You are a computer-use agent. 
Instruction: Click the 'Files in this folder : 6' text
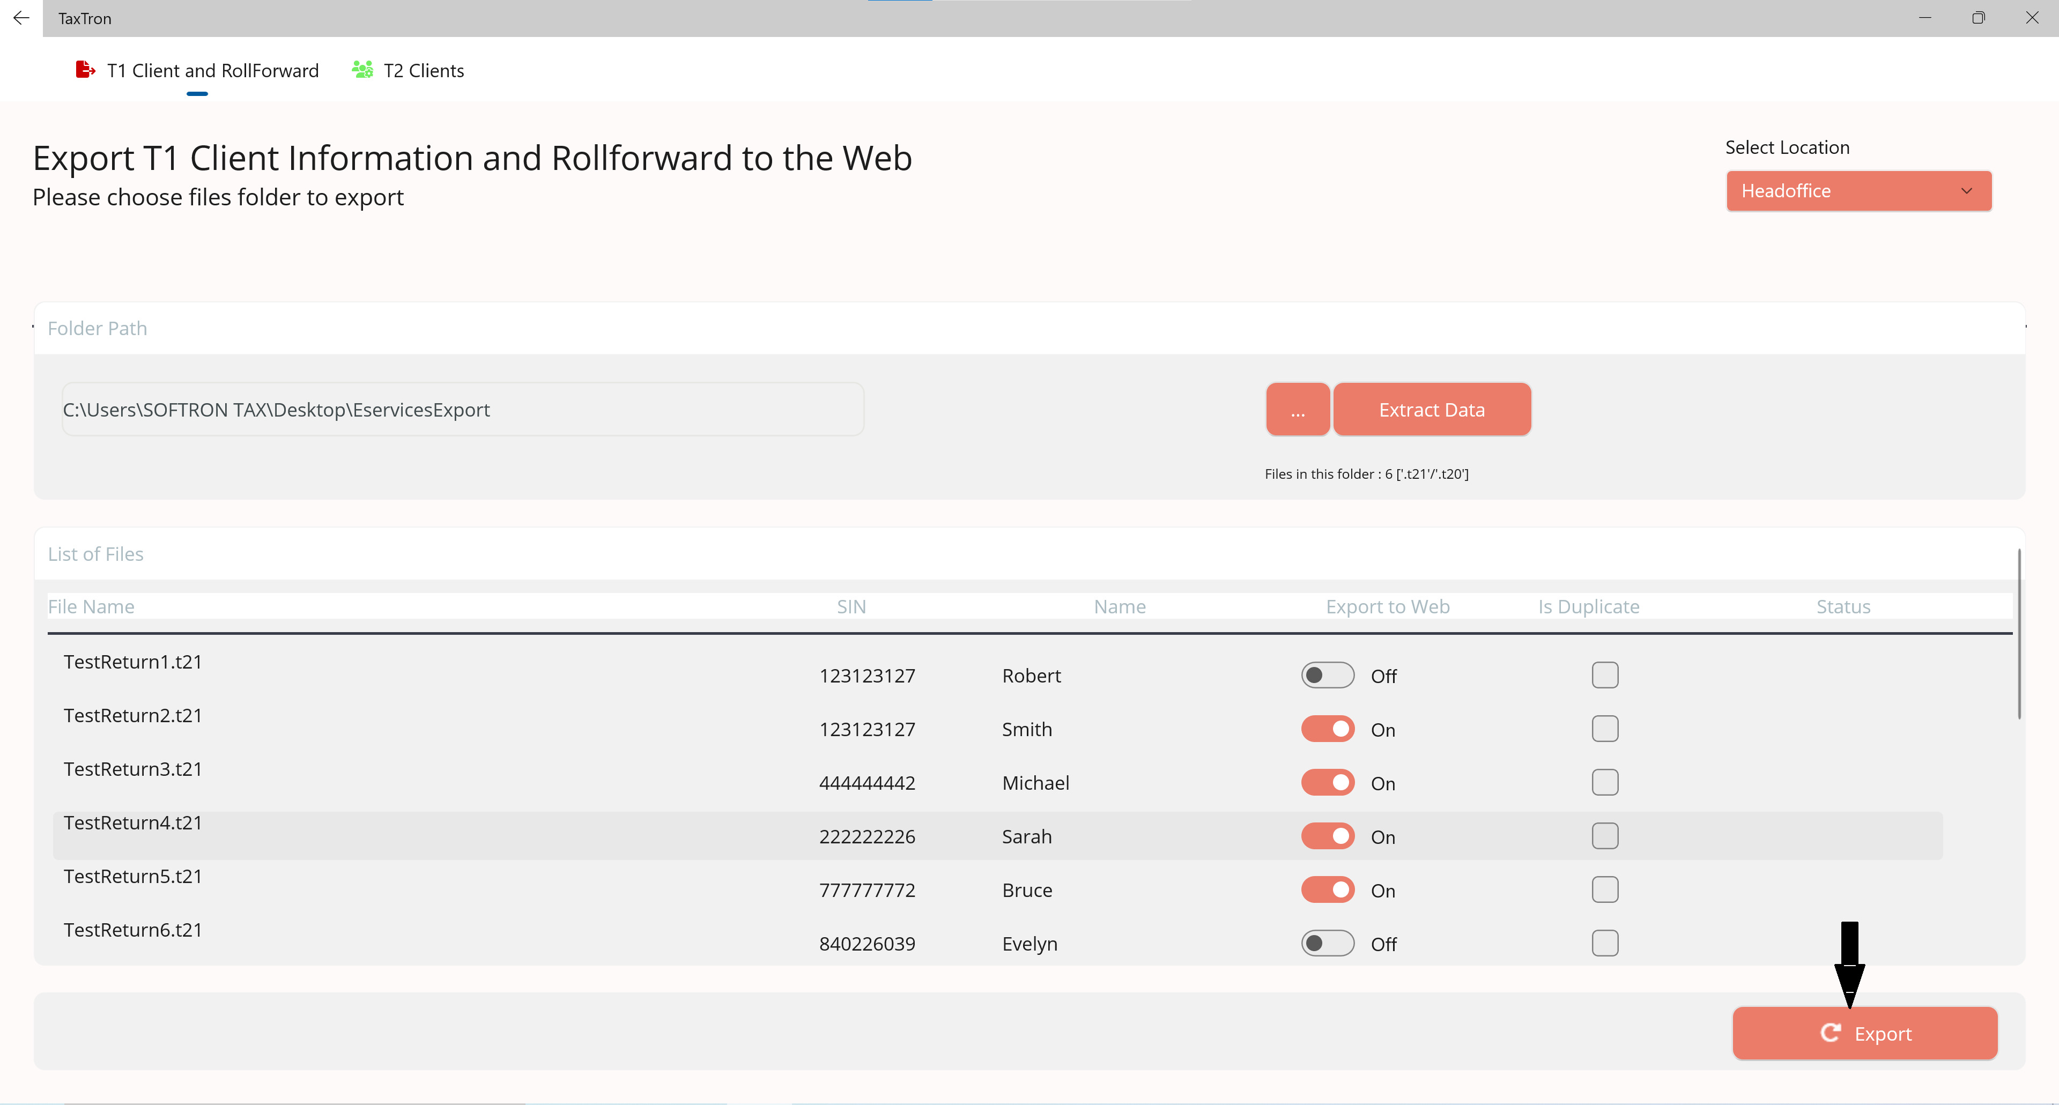[1366, 474]
